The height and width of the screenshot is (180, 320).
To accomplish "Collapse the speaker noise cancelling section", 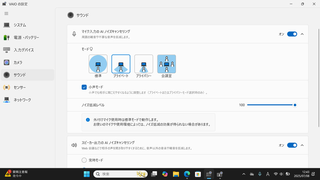I will pos(302,145).
